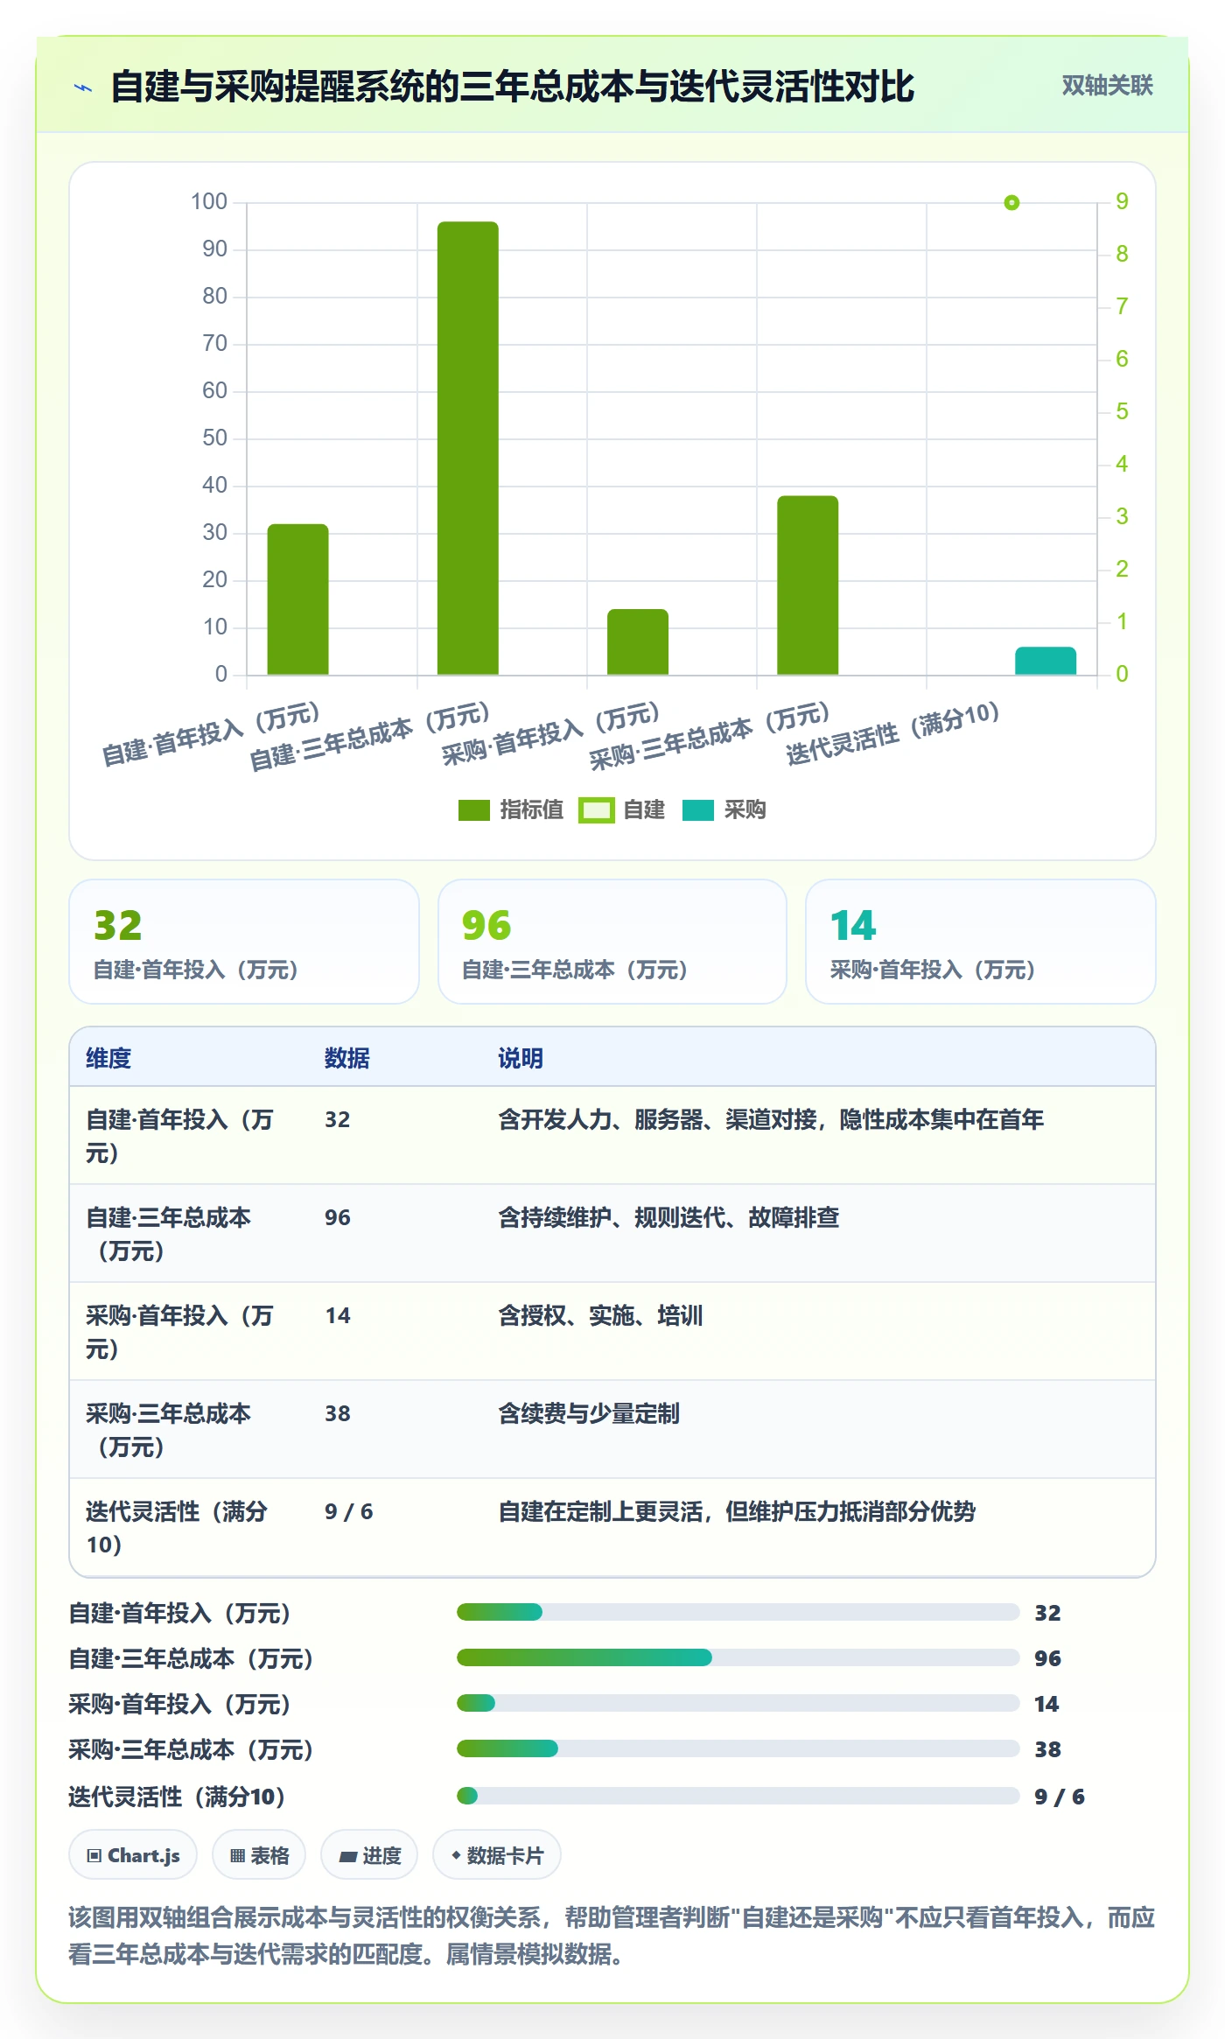Click the green data point at value 9
This screenshot has height=2039, width=1225.
[x=1011, y=203]
